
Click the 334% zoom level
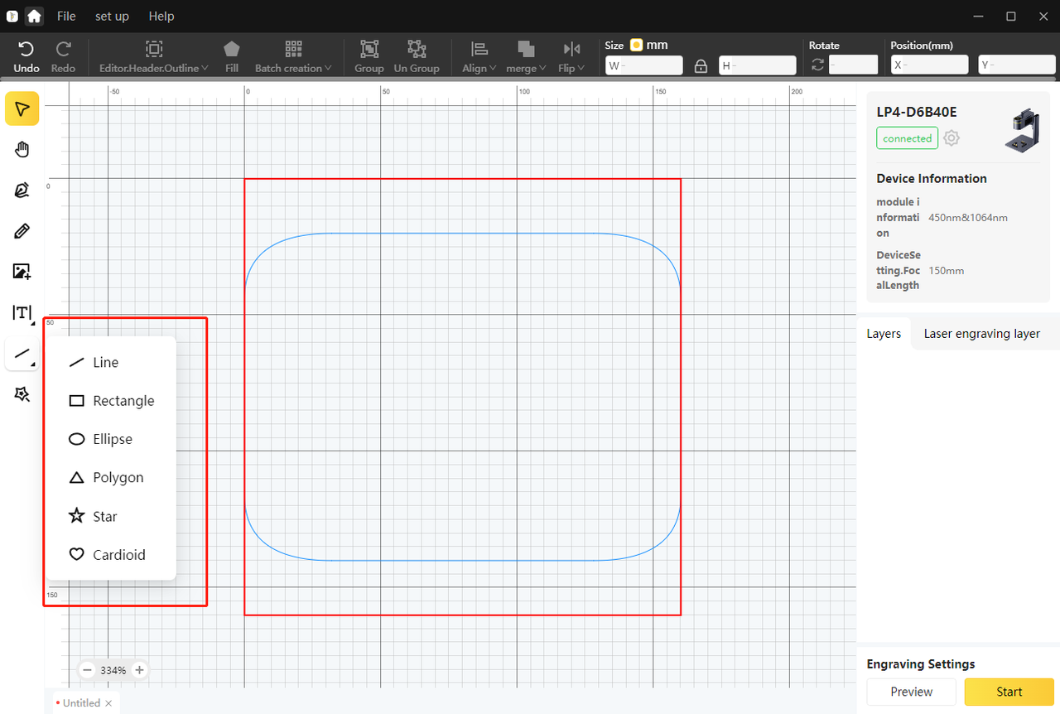pyautogui.click(x=113, y=670)
